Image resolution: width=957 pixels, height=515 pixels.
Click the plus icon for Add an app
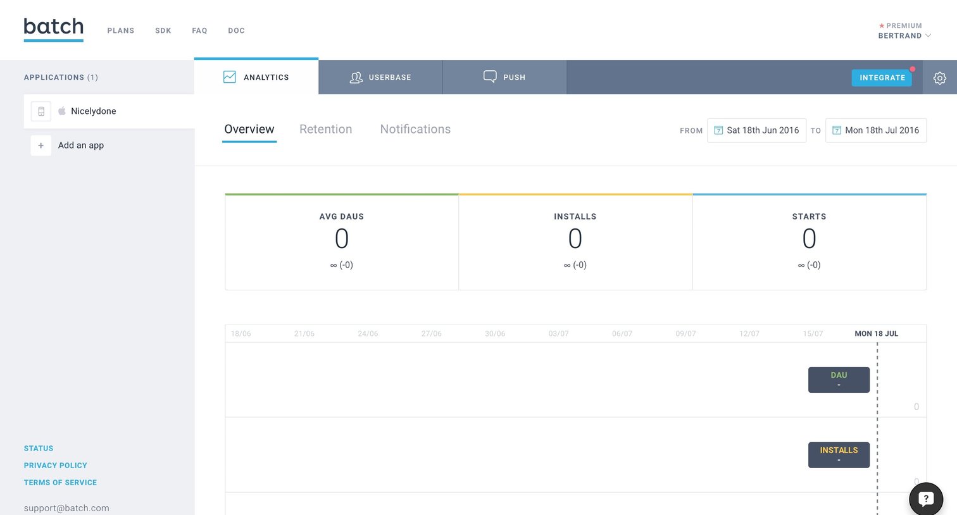point(41,146)
